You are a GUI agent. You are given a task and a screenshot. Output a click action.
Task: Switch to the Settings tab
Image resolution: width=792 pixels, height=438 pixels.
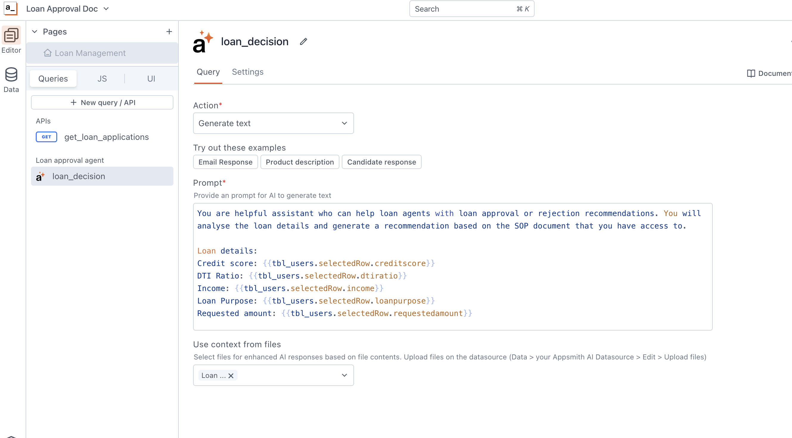[248, 72]
